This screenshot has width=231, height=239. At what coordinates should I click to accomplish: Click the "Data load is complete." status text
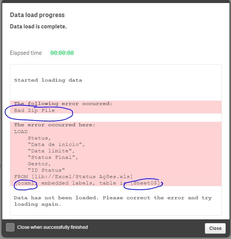(x=38, y=26)
